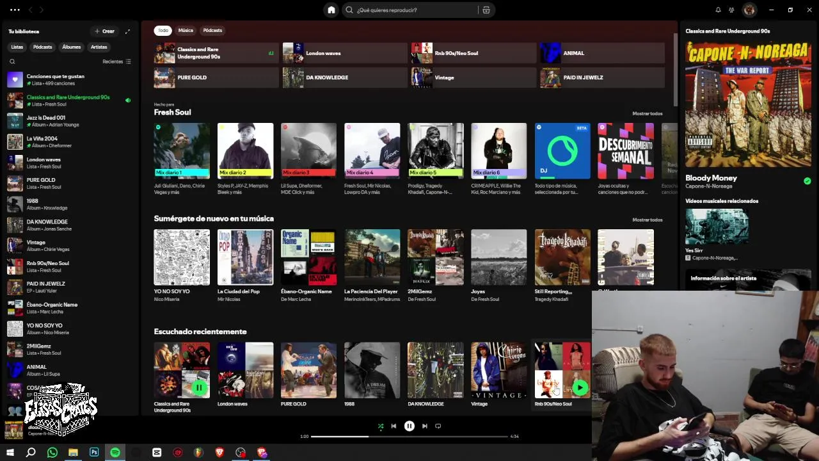Toggle shuffle mode off

381,426
